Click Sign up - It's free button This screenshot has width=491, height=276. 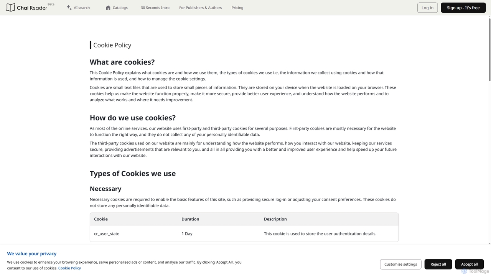tap(463, 8)
